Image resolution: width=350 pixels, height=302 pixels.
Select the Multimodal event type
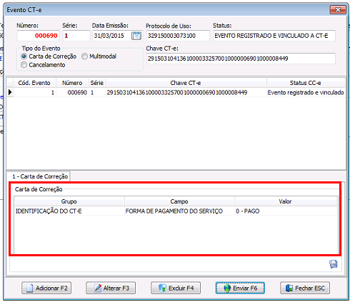click(x=84, y=56)
